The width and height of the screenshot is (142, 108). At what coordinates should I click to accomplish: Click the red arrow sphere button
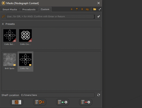point(85,102)
